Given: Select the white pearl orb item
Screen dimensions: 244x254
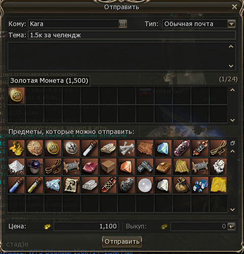Looking at the screenshot, I should (x=145, y=185).
